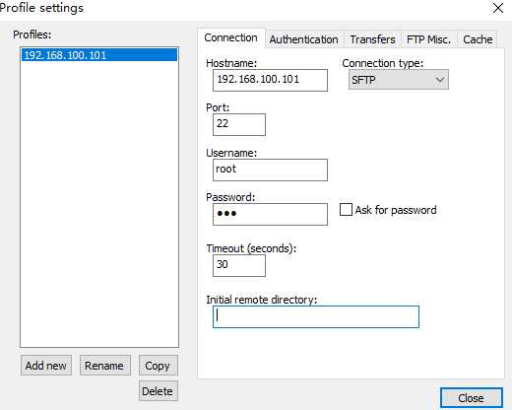Select the Cache tab
The image size is (512, 410).
(478, 39)
